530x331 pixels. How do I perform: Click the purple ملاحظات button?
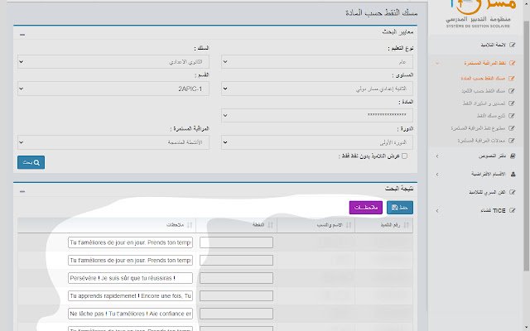pyautogui.click(x=366, y=208)
